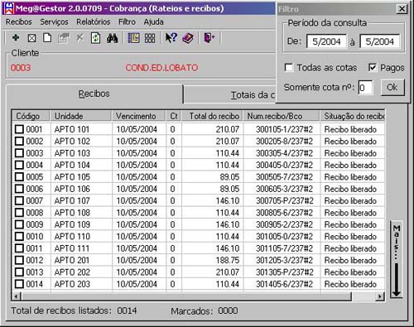Viewport: 414px width, 327px height.
Task: Click the exit door icon
Action: [x=209, y=37]
